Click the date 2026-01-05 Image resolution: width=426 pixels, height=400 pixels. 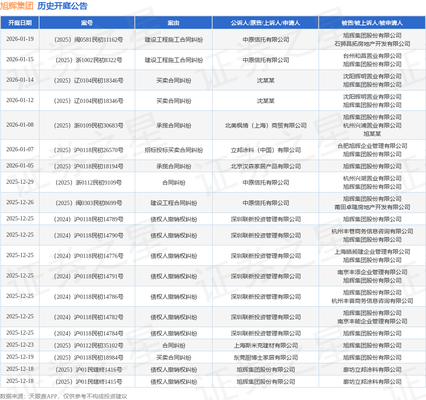pyautogui.click(x=20, y=165)
